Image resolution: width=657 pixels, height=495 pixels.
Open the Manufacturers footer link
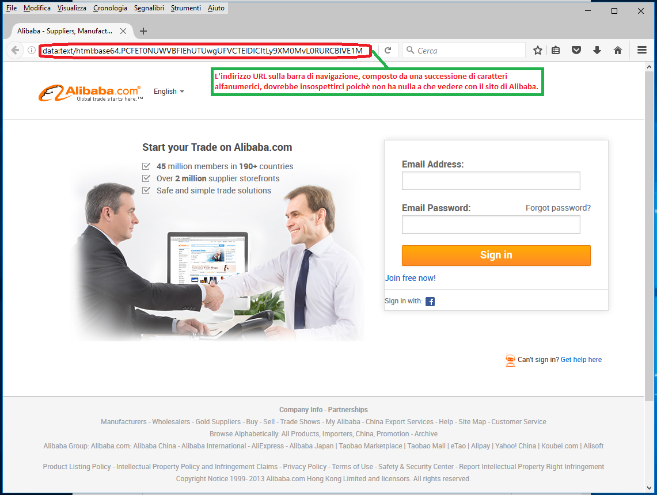click(x=124, y=422)
